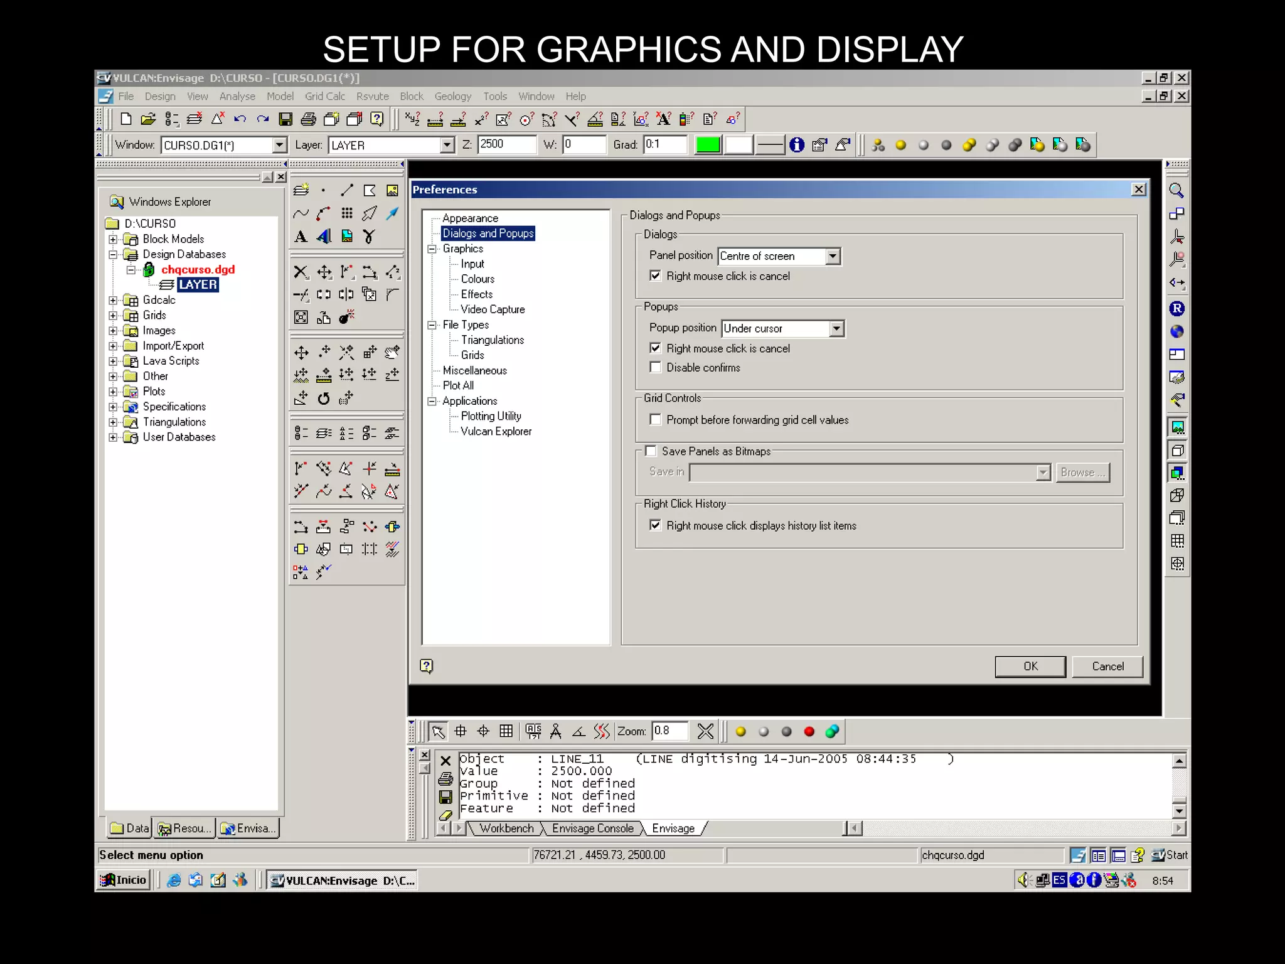Click the blue R icon in right toolbar
This screenshot has width=1285, height=964.
click(x=1176, y=308)
